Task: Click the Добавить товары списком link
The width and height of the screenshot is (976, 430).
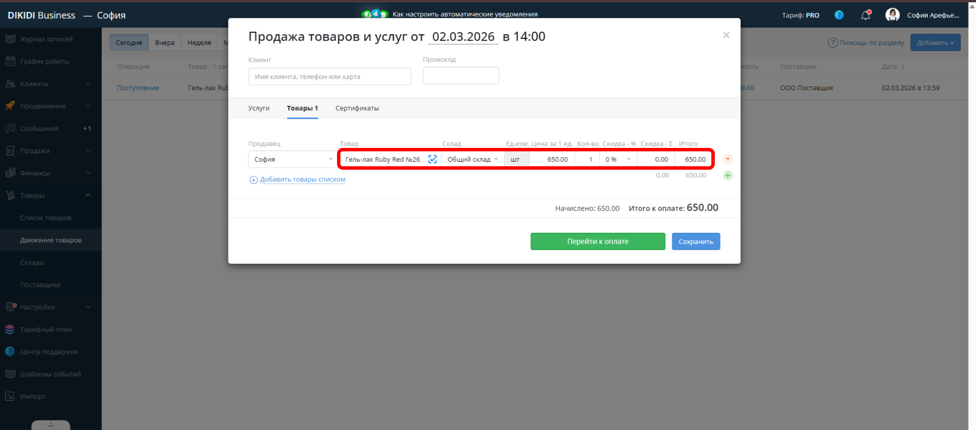Action: coord(303,179)
